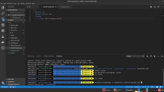Click the globe icon in status bar

157,87
